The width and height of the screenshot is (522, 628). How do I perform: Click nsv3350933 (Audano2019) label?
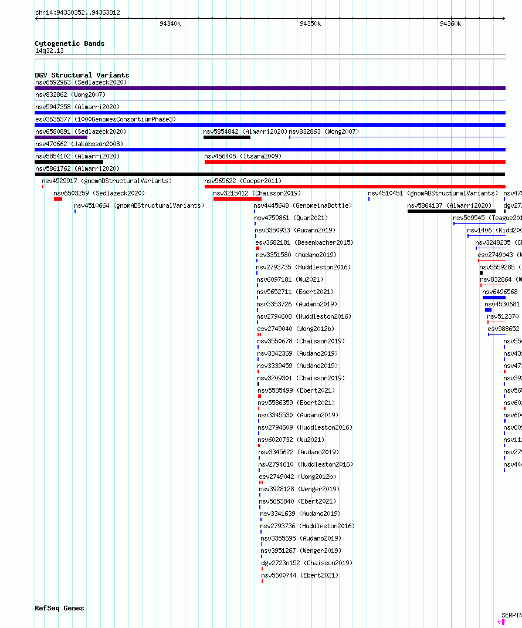click(295, 230)
